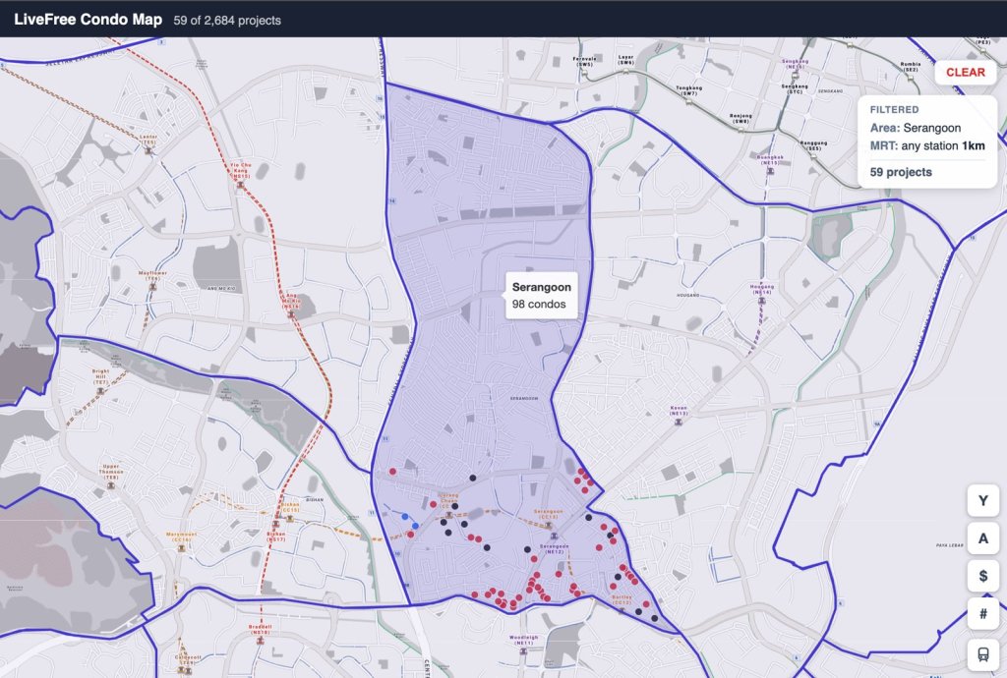Toggle the $ price mode button
The image size is (1007, 678).
pos(983,576)
